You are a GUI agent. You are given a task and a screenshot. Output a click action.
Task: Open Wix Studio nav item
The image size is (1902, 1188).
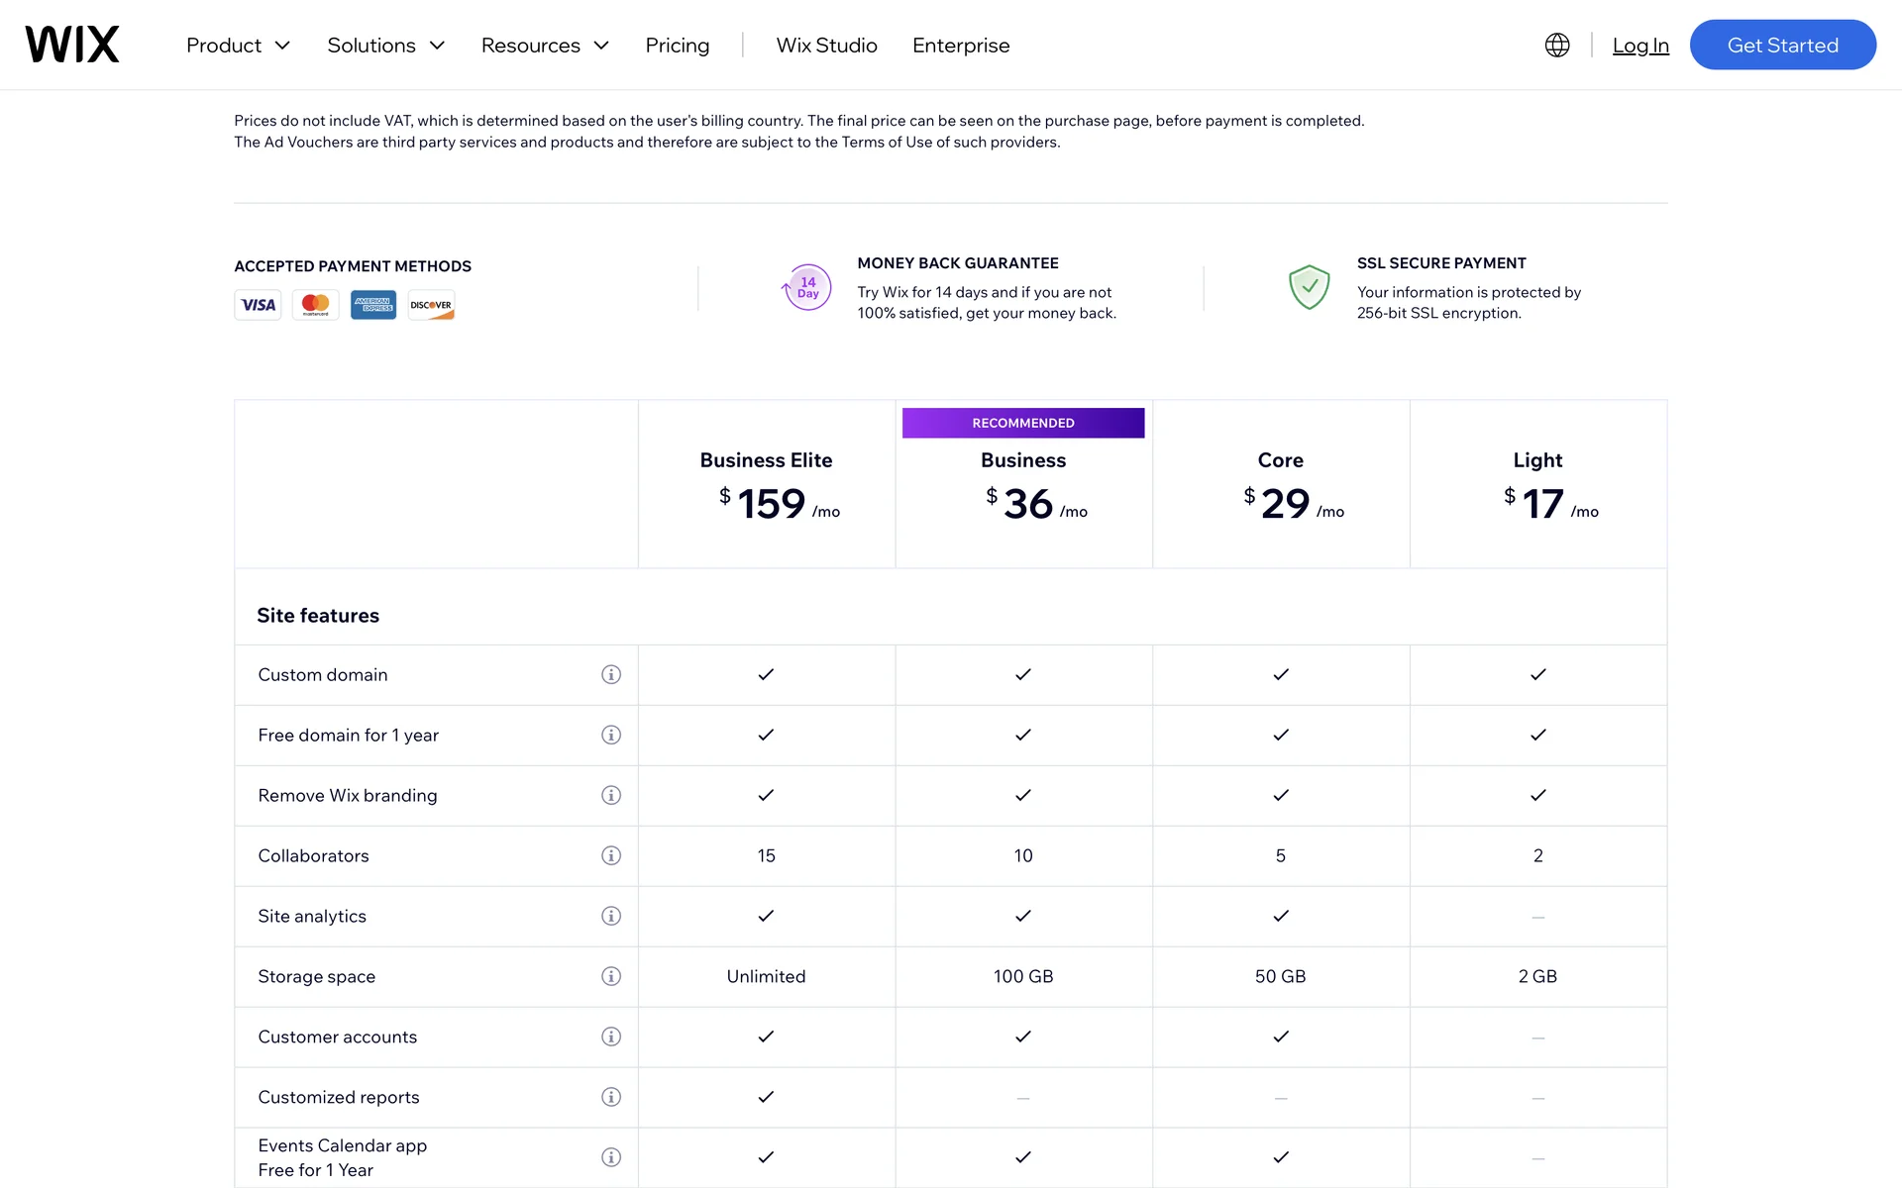(826, 46)
